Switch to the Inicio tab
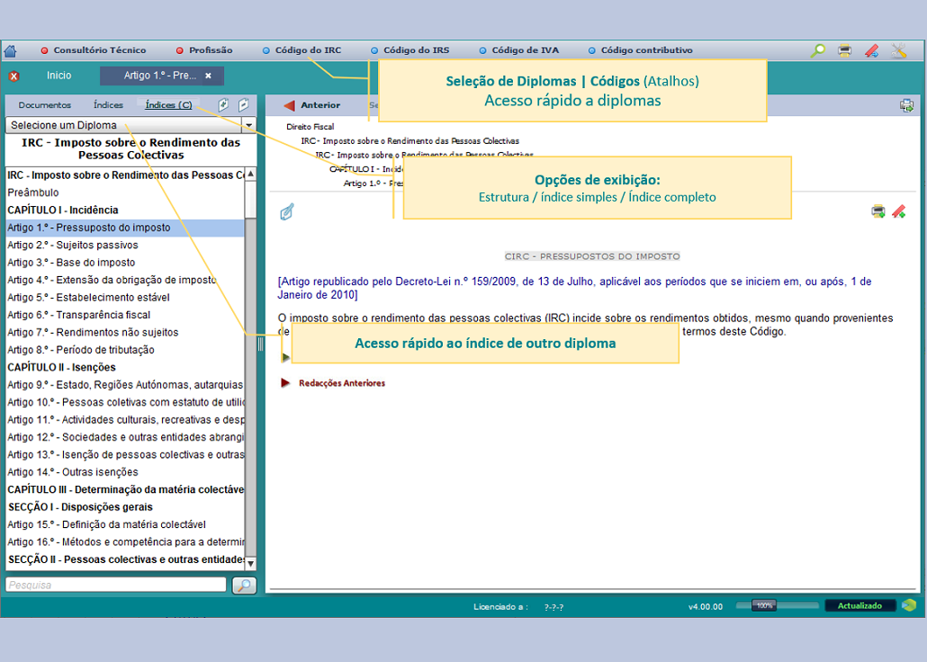Viewport: 927px width, 662px height. (x=59, y=76)
